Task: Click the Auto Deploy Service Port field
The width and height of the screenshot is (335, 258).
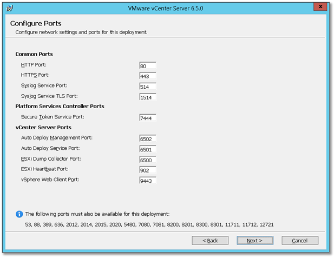Action: click(148, 149)
